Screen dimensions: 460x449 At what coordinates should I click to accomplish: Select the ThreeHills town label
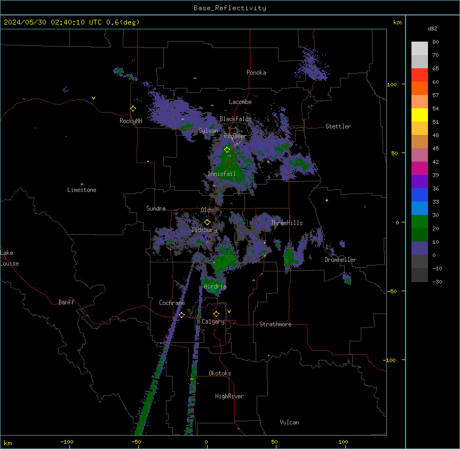[x=287, y=223]
